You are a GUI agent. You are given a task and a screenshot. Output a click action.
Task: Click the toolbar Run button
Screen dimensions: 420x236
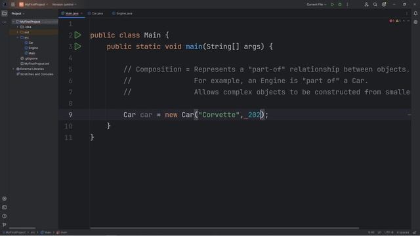coord(333,5)
